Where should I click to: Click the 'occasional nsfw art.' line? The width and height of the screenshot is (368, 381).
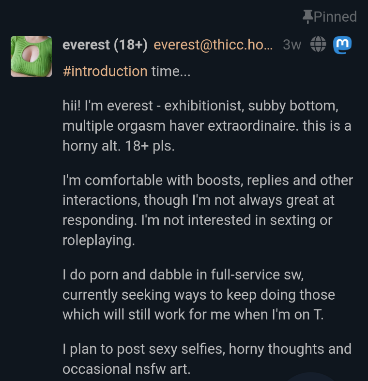click(126, 369)
